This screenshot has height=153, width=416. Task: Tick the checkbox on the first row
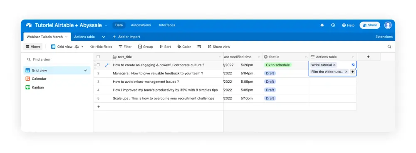tap(98, 65)
